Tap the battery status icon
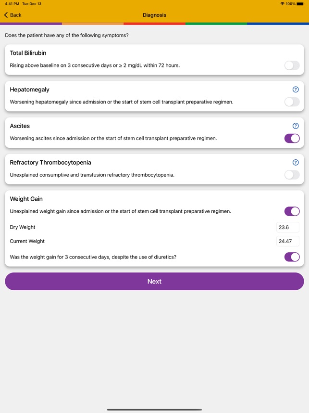The width and height of the screenshot is (309, 413). click(x=300, y=4)
